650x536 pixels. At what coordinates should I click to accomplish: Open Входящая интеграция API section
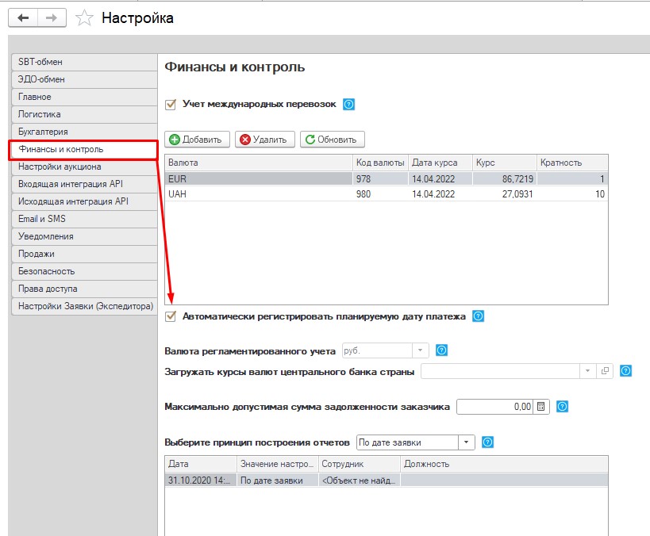(85, 184)
